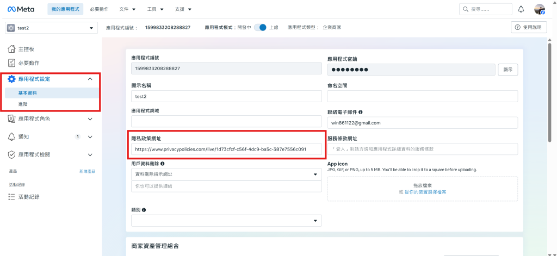Click the 你也可以提供連結 input field
Screen dimensions: 557x256
tap(226, 186)
